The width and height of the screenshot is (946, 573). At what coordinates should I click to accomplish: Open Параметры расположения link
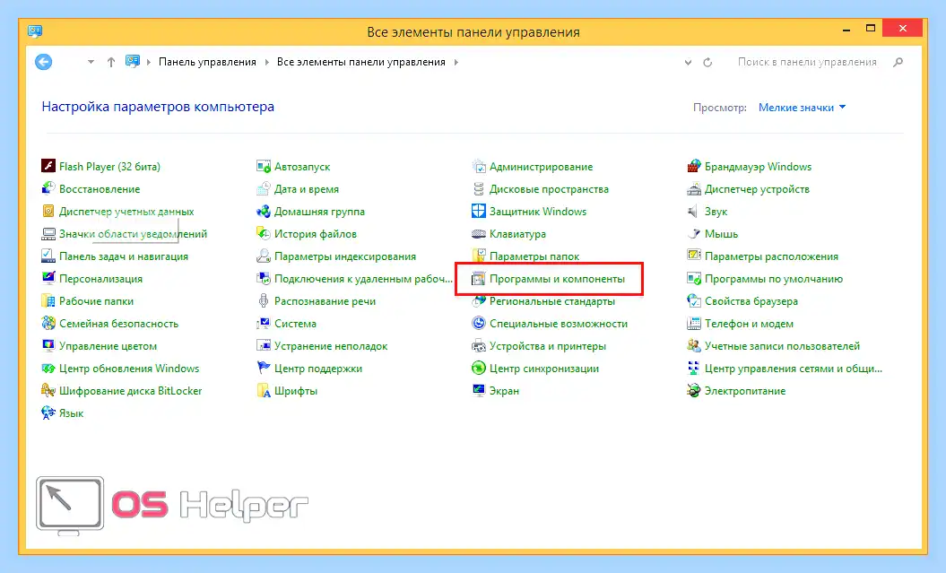click(x=771, y=256)
